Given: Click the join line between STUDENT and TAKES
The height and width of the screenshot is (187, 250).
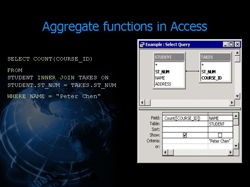Looking at the screenshot, I should click(192, 71).
